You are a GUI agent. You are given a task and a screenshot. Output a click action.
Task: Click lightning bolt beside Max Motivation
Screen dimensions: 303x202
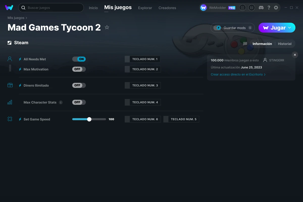click(x=20, y=69)
